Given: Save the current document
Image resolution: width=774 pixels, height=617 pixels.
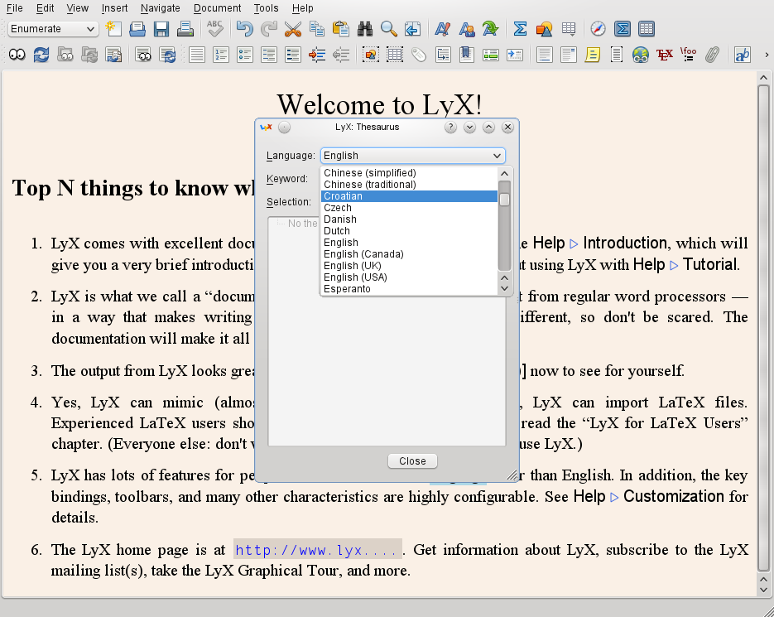Looking at the screenshot, I should tap(161, 28).
